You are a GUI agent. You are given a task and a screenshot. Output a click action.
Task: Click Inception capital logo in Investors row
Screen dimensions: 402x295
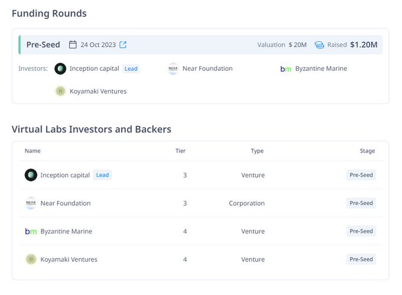(x=60, y=69)
